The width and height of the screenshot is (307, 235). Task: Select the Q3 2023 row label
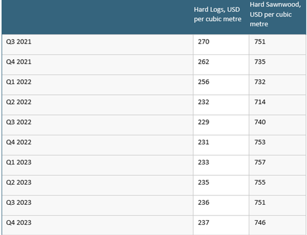[19, 202]
